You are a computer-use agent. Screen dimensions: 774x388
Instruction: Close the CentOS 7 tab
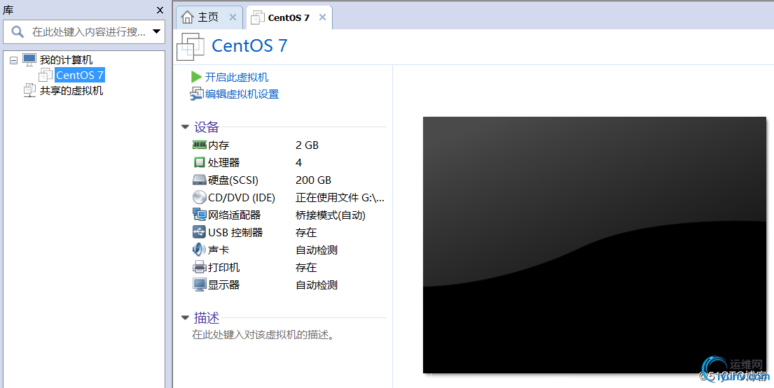coord(322,17)
